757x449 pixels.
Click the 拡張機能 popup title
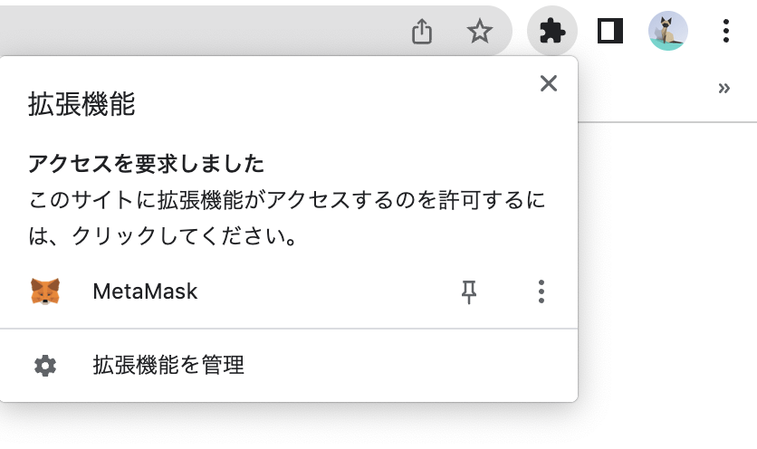(x=81, y=104)
